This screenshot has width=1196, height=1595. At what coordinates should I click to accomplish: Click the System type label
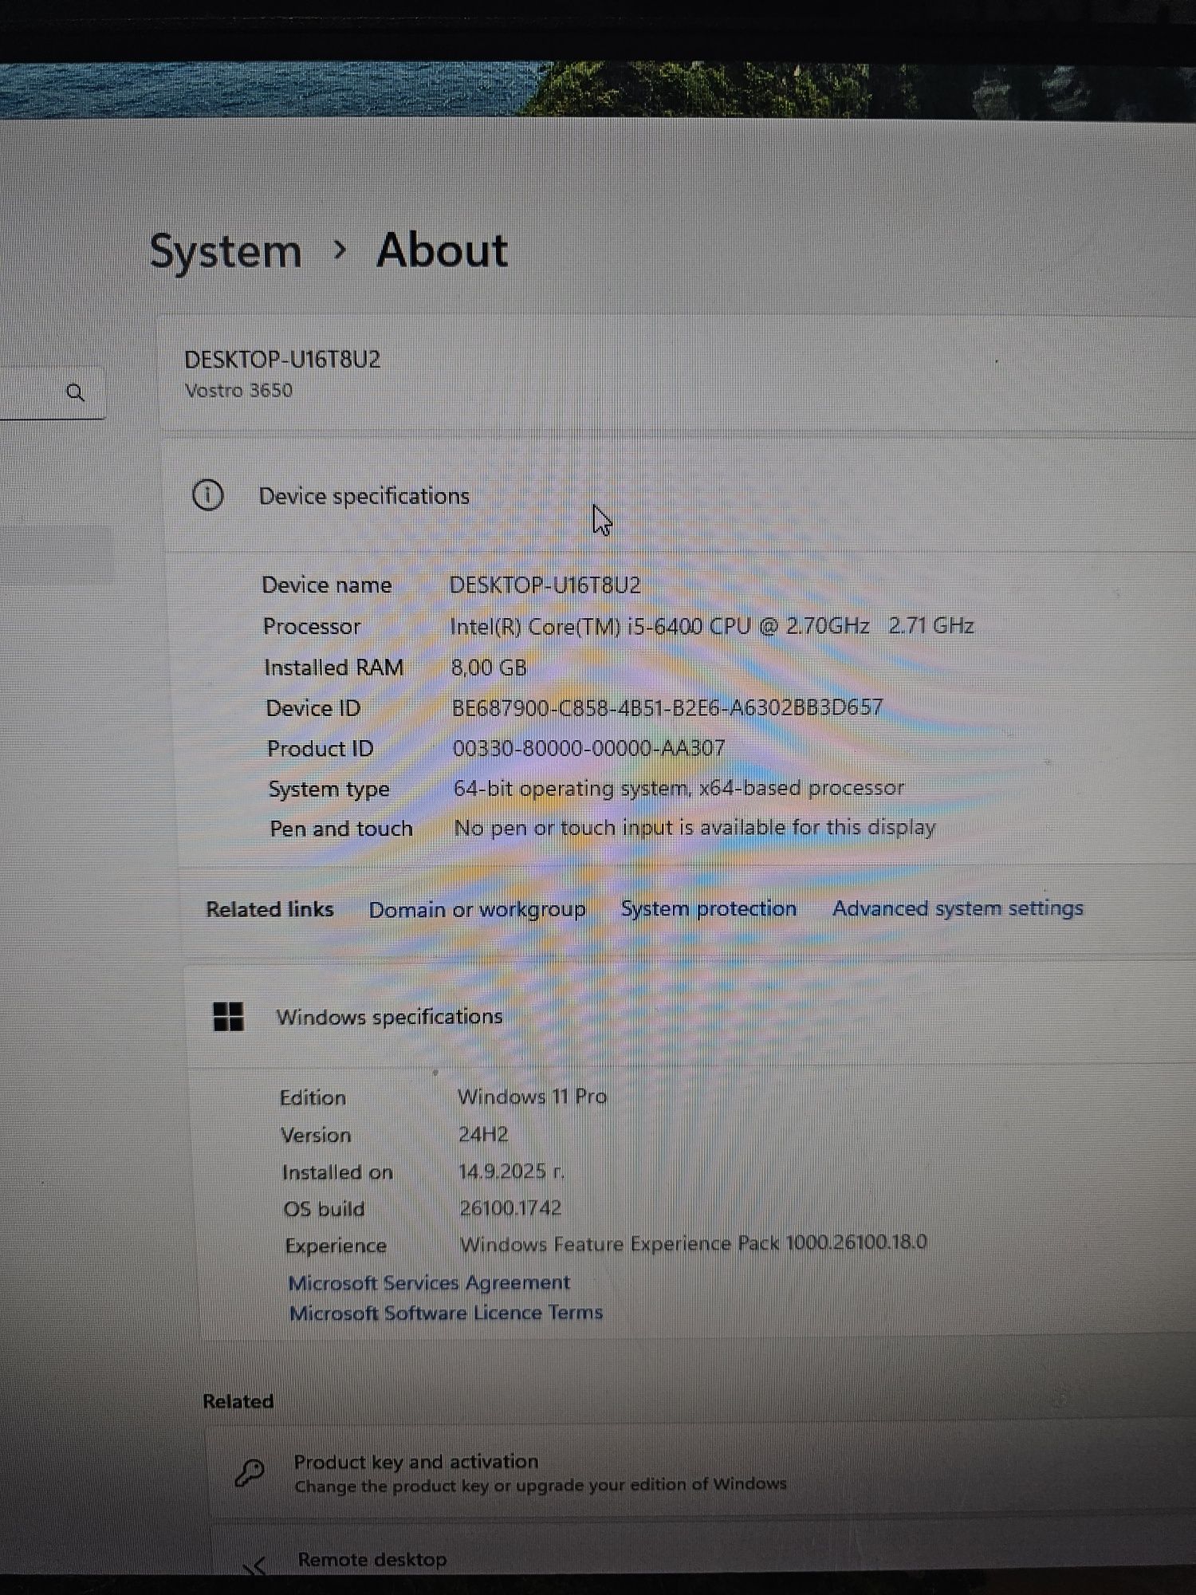click(329, 789)
